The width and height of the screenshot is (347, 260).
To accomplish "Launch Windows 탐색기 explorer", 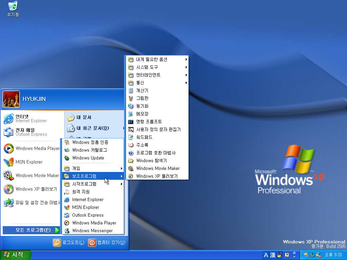I will (157, 160).
